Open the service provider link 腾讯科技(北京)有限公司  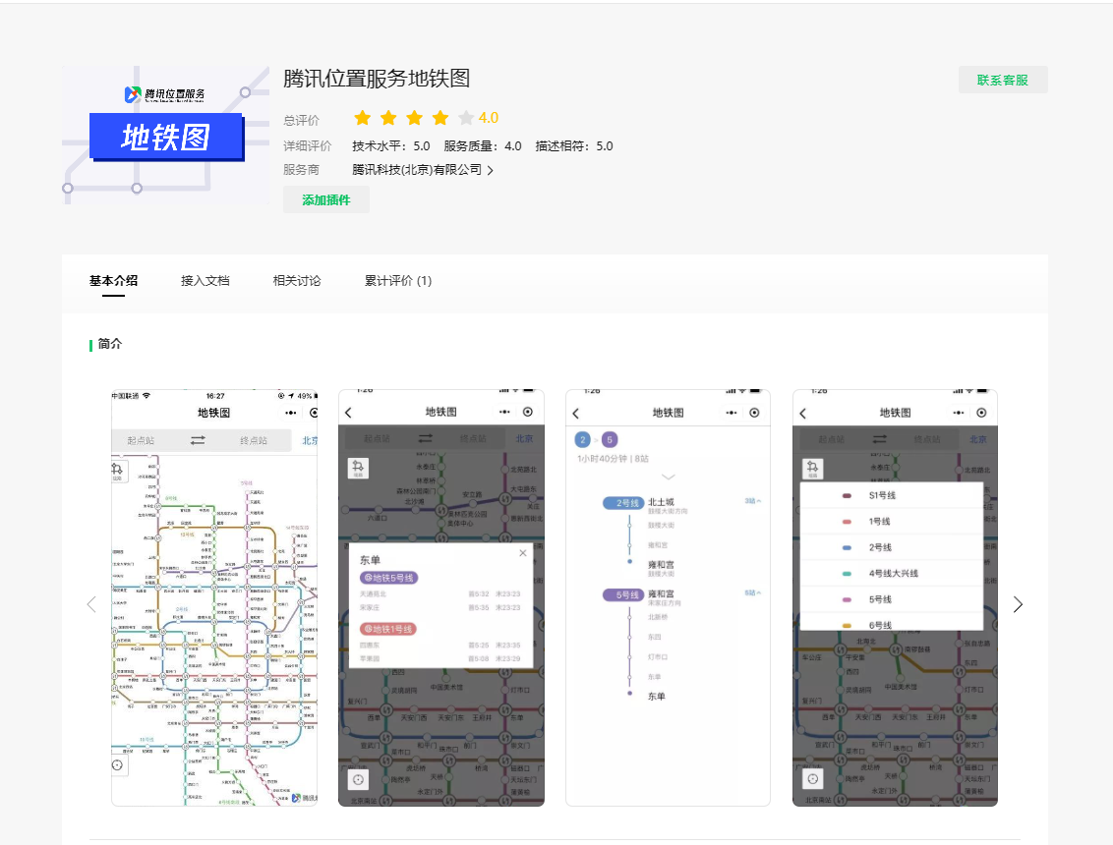coord(417,170)
